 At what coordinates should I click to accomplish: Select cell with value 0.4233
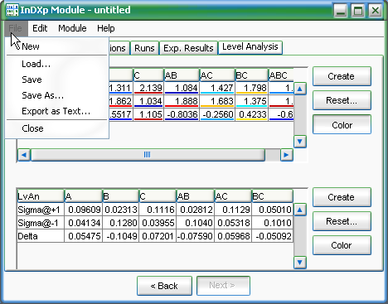252,114
